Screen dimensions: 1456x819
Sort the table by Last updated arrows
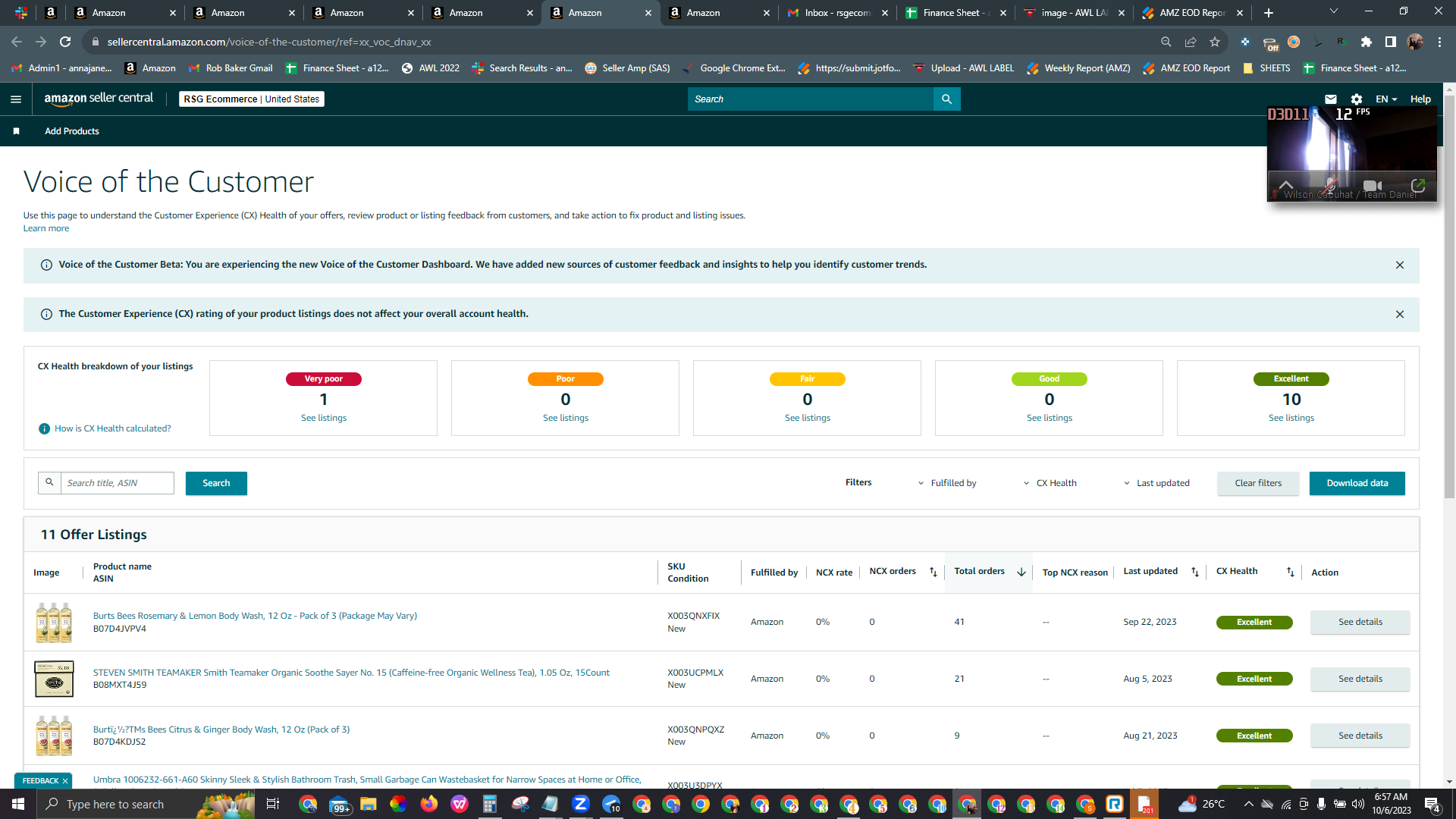click(x=1195, y=572)
